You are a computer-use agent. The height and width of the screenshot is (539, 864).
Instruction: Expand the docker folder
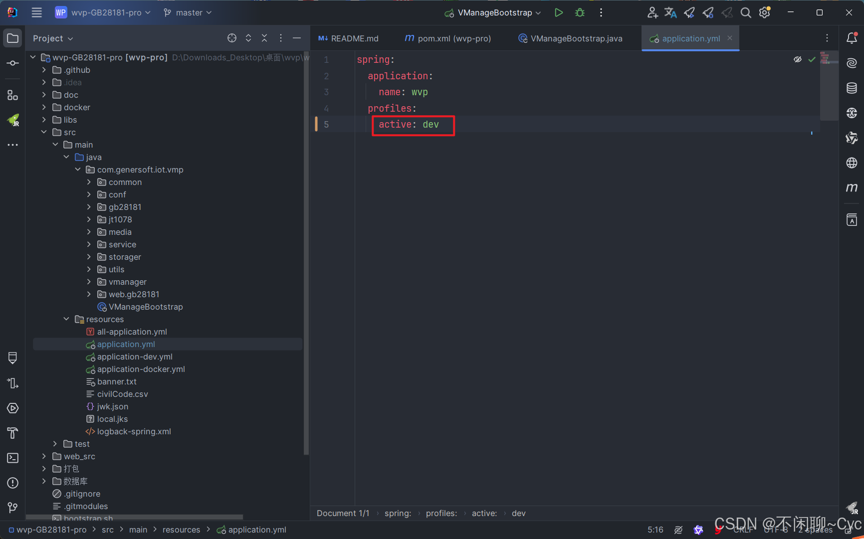[44, 107]
